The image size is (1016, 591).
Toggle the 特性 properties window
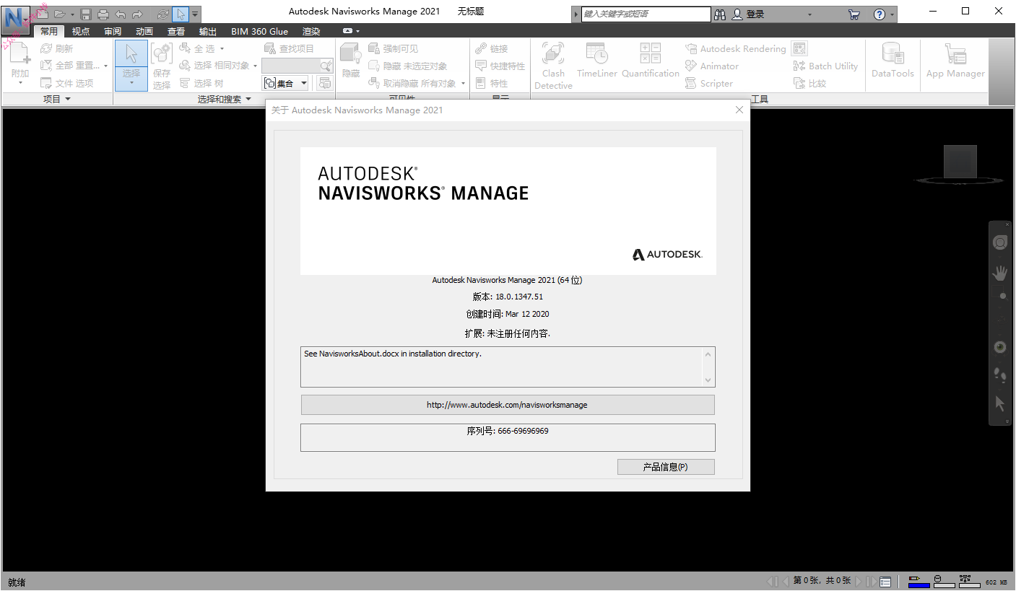tap(492, 83)
